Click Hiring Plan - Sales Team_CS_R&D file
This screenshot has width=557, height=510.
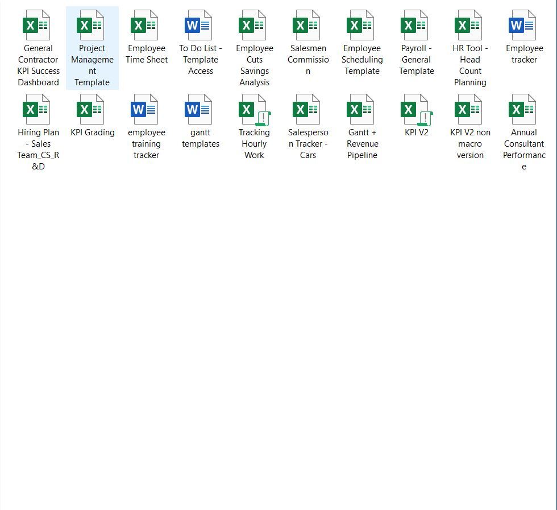pos(38,110)
